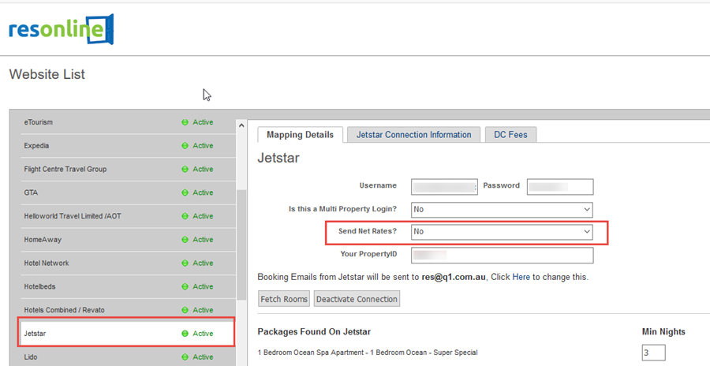Select Hotels Combined / Revato row

[128, 310]
